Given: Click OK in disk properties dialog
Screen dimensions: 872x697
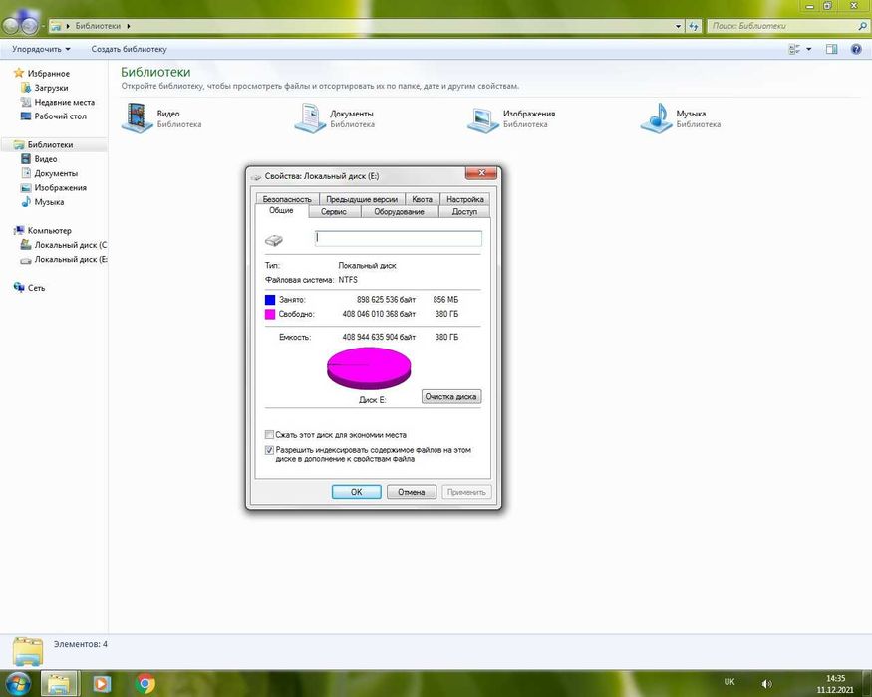Looking at the screenshot, I should click(x=357, y=492).
